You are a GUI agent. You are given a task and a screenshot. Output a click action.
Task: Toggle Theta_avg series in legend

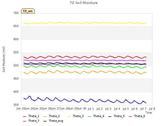point(53,121)
